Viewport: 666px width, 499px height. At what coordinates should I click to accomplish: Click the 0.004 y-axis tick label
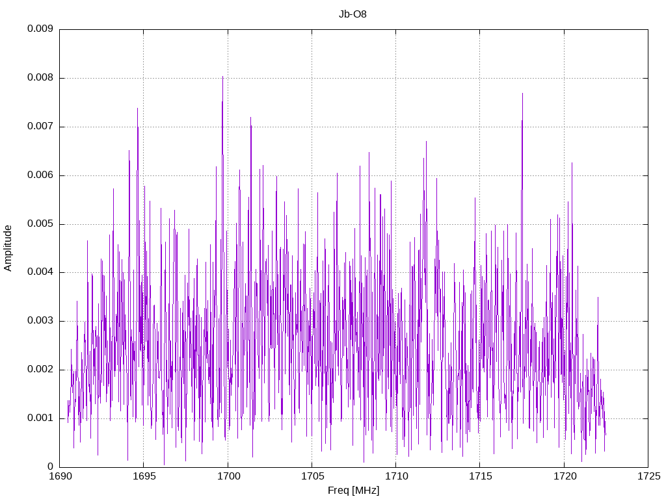pyautogui.click(x=40, y=272)
